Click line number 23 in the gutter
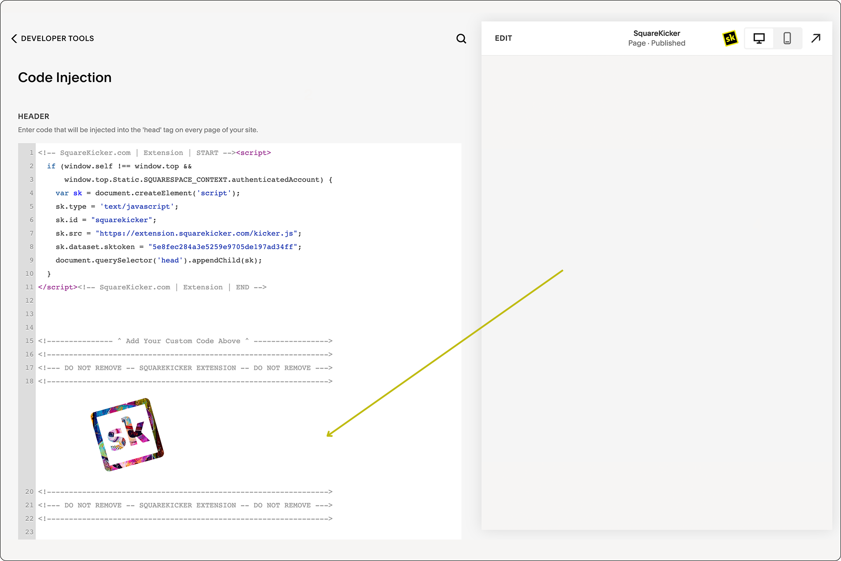841x561 pixels. [29, 532]
